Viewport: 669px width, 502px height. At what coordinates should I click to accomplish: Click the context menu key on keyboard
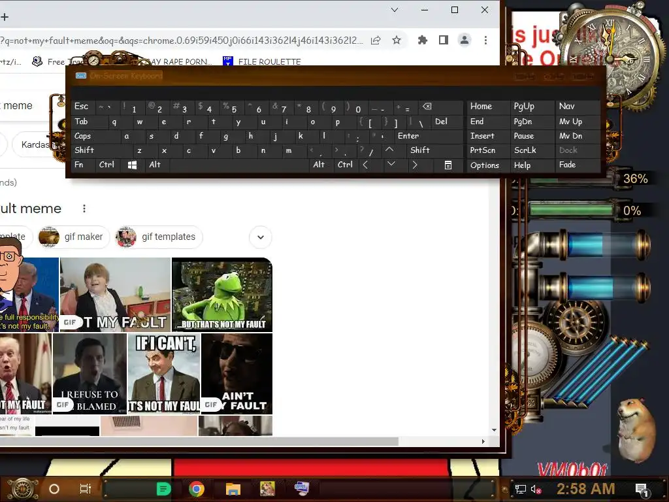point(448,165)
